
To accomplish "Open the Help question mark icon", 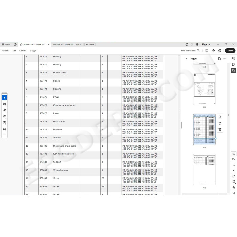I will [187, 44].
